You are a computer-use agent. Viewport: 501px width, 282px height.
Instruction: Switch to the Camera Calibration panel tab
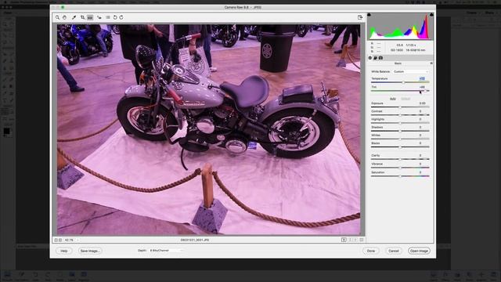[x=381, y=58]
